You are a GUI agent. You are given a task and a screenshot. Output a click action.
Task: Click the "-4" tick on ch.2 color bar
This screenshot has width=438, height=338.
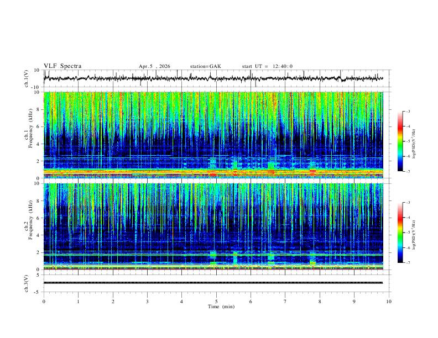tap(408, 218)
